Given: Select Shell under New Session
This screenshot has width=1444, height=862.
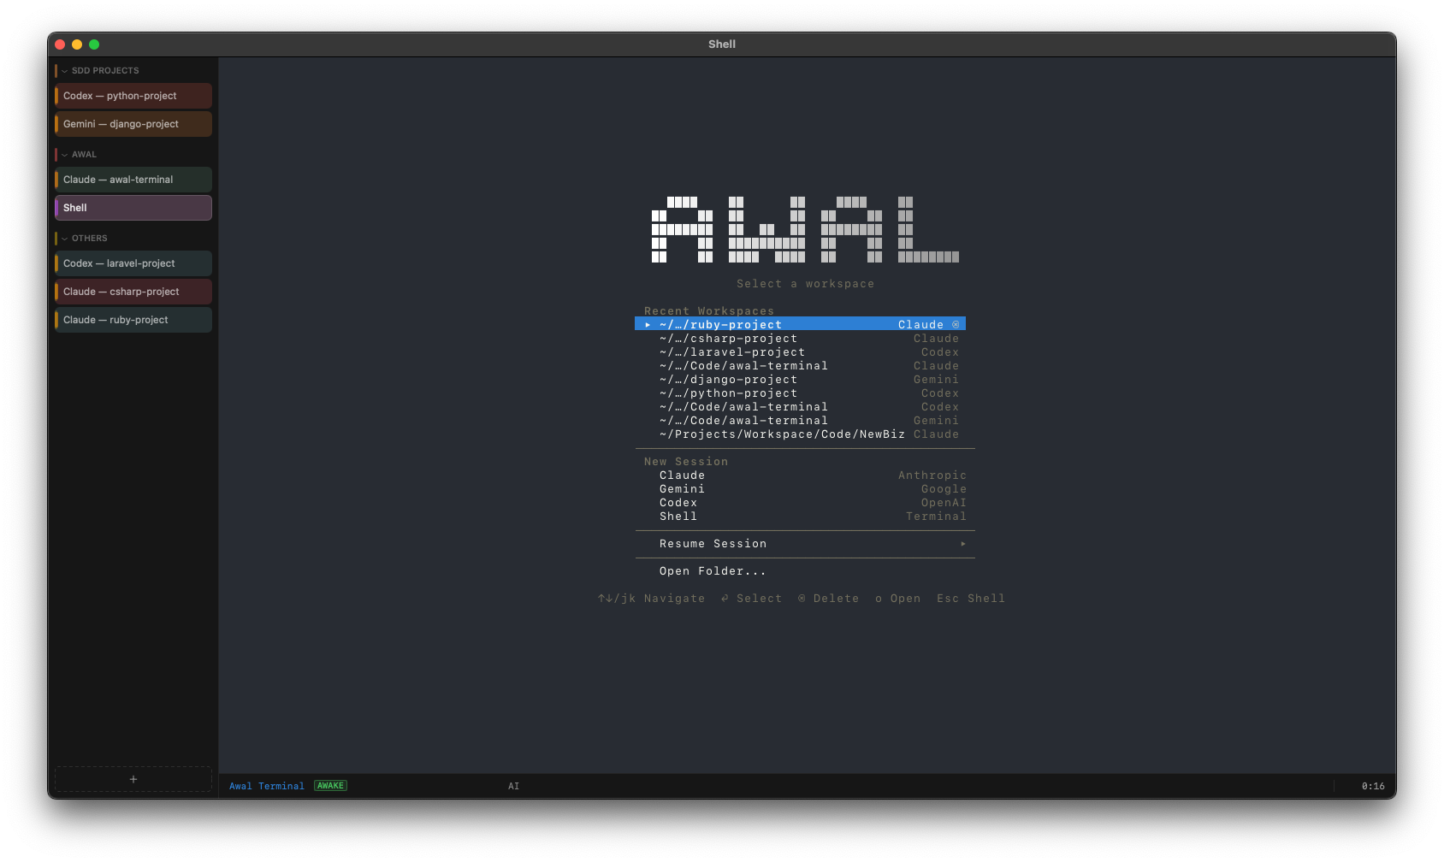Looking at the screenshot, I should [x=678, y=516].
